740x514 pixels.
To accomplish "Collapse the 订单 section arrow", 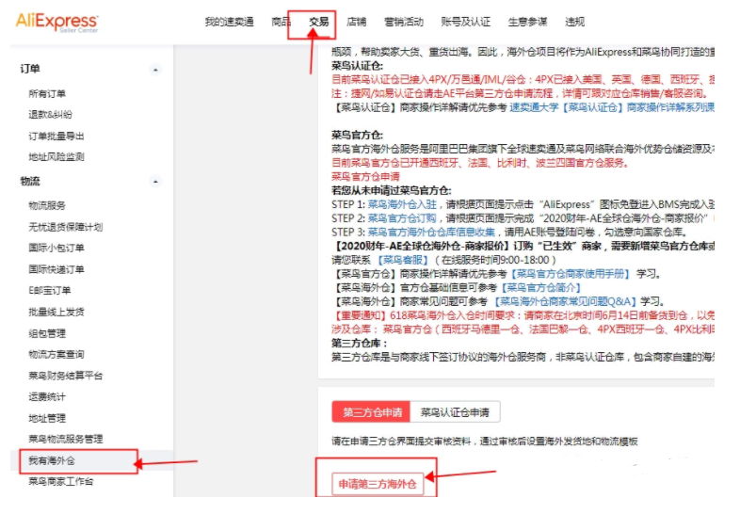I will click(155, 71).
